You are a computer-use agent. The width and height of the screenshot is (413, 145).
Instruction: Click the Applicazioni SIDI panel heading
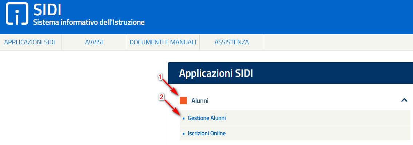coord(216,73)
